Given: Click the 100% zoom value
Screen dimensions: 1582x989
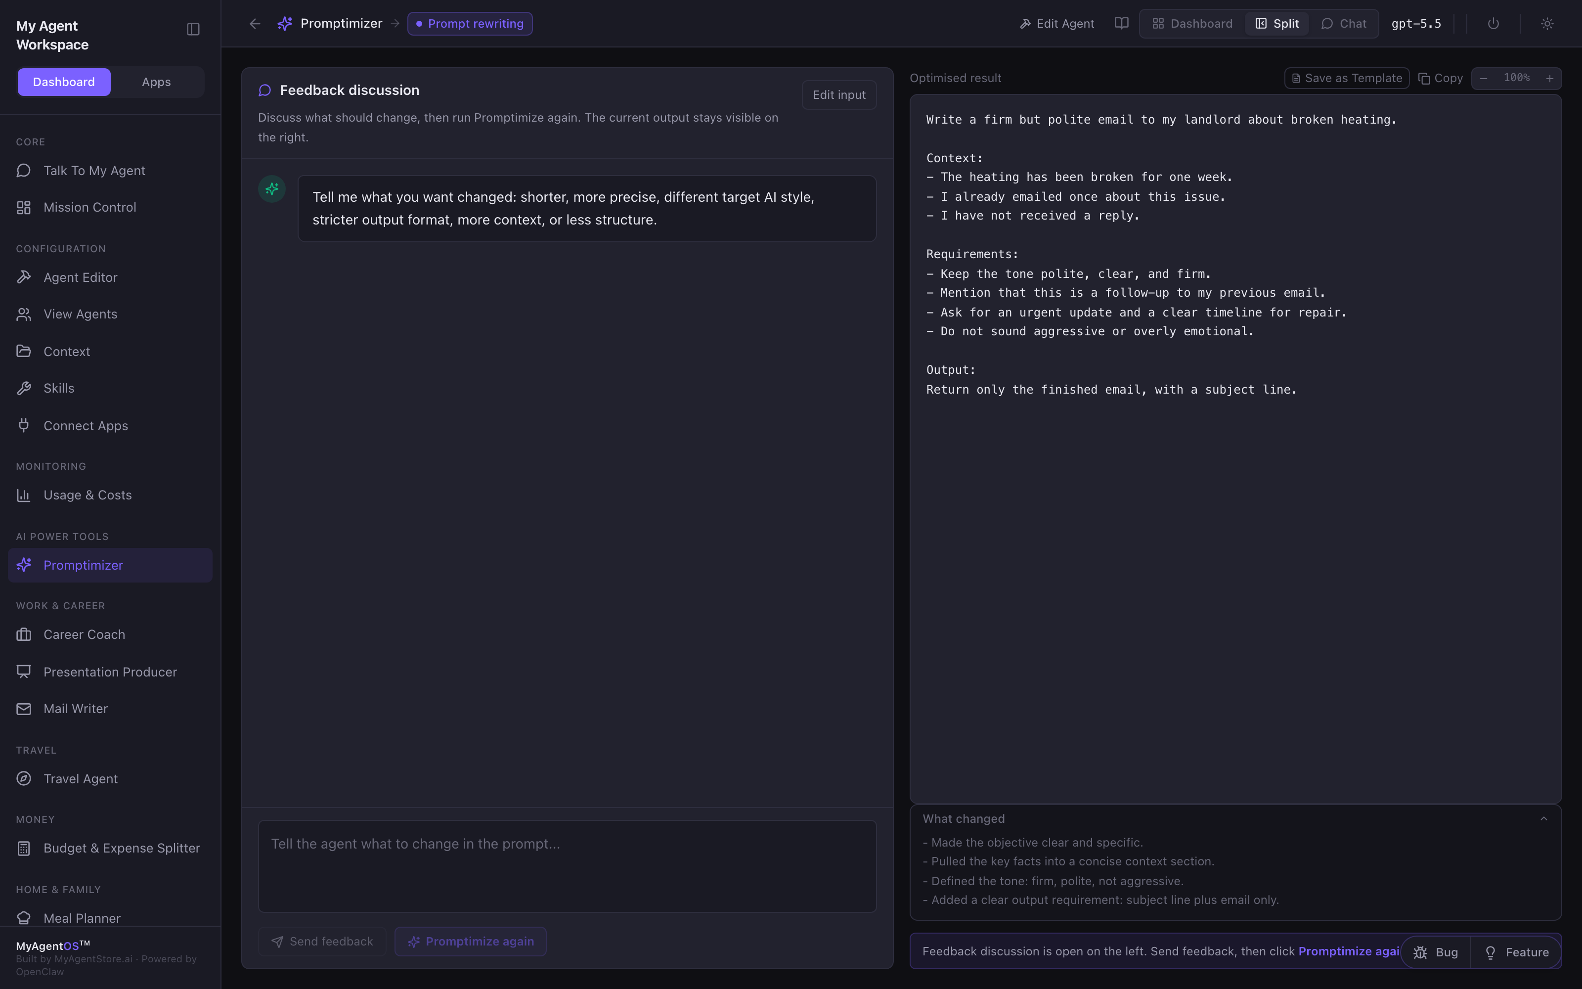Looking at the screenshot, I should [1517, 78].
